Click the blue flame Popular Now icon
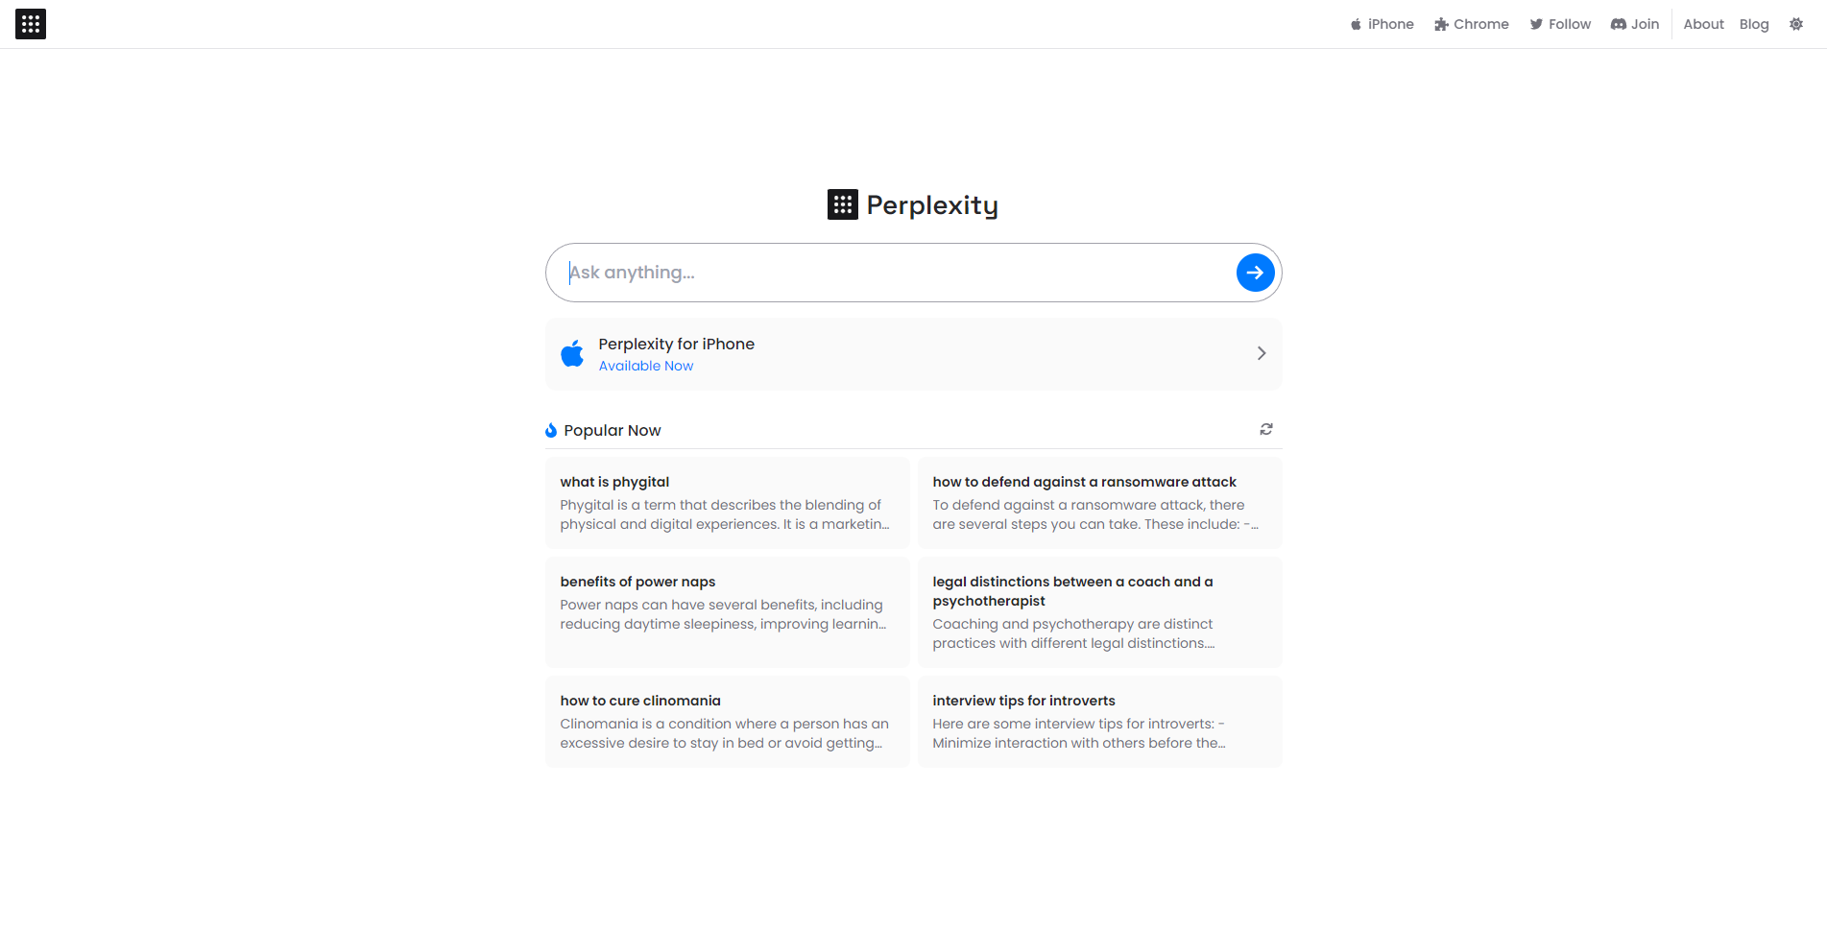The image size is (1827, 930). 551,430
